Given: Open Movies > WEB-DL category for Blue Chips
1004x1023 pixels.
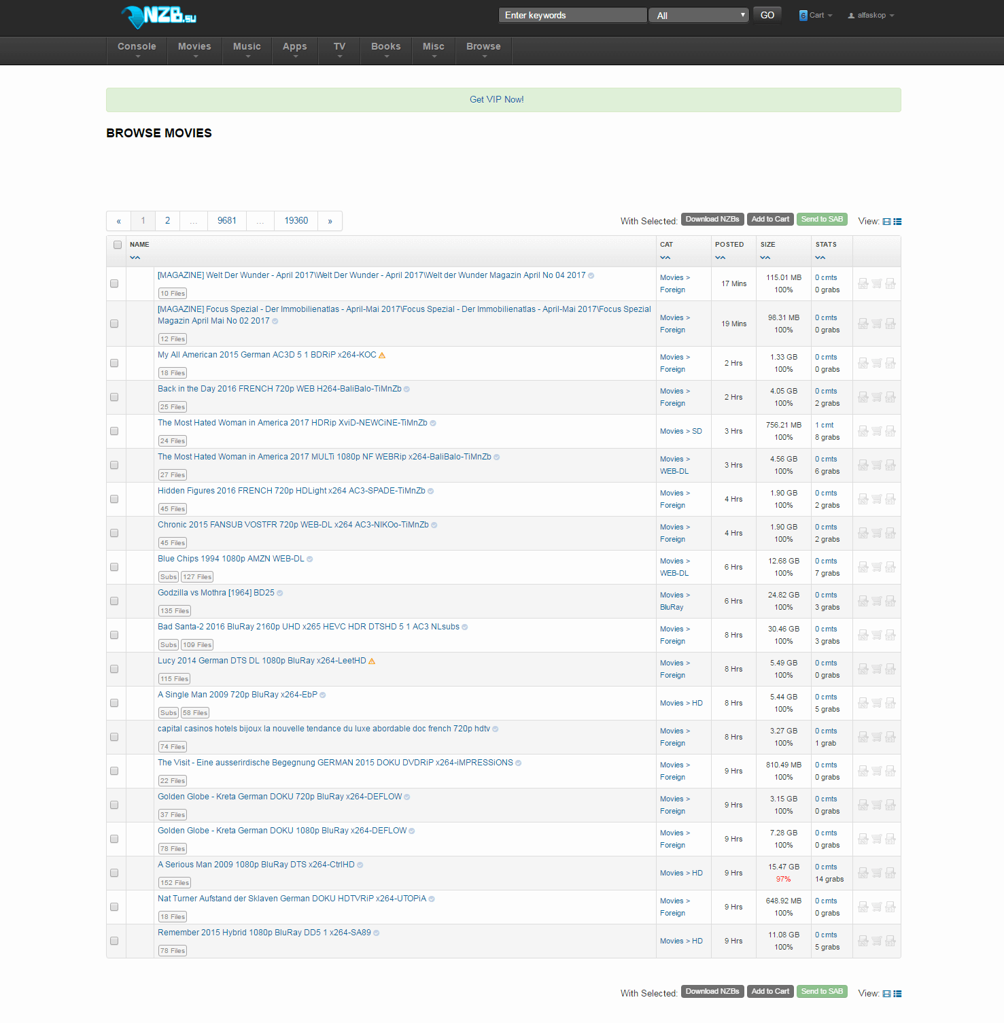Looking at the screenshot, I should coord(675,567).
